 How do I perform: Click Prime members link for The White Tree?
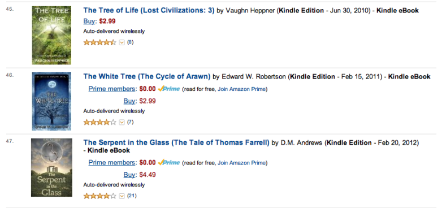[x=112, y=89]
